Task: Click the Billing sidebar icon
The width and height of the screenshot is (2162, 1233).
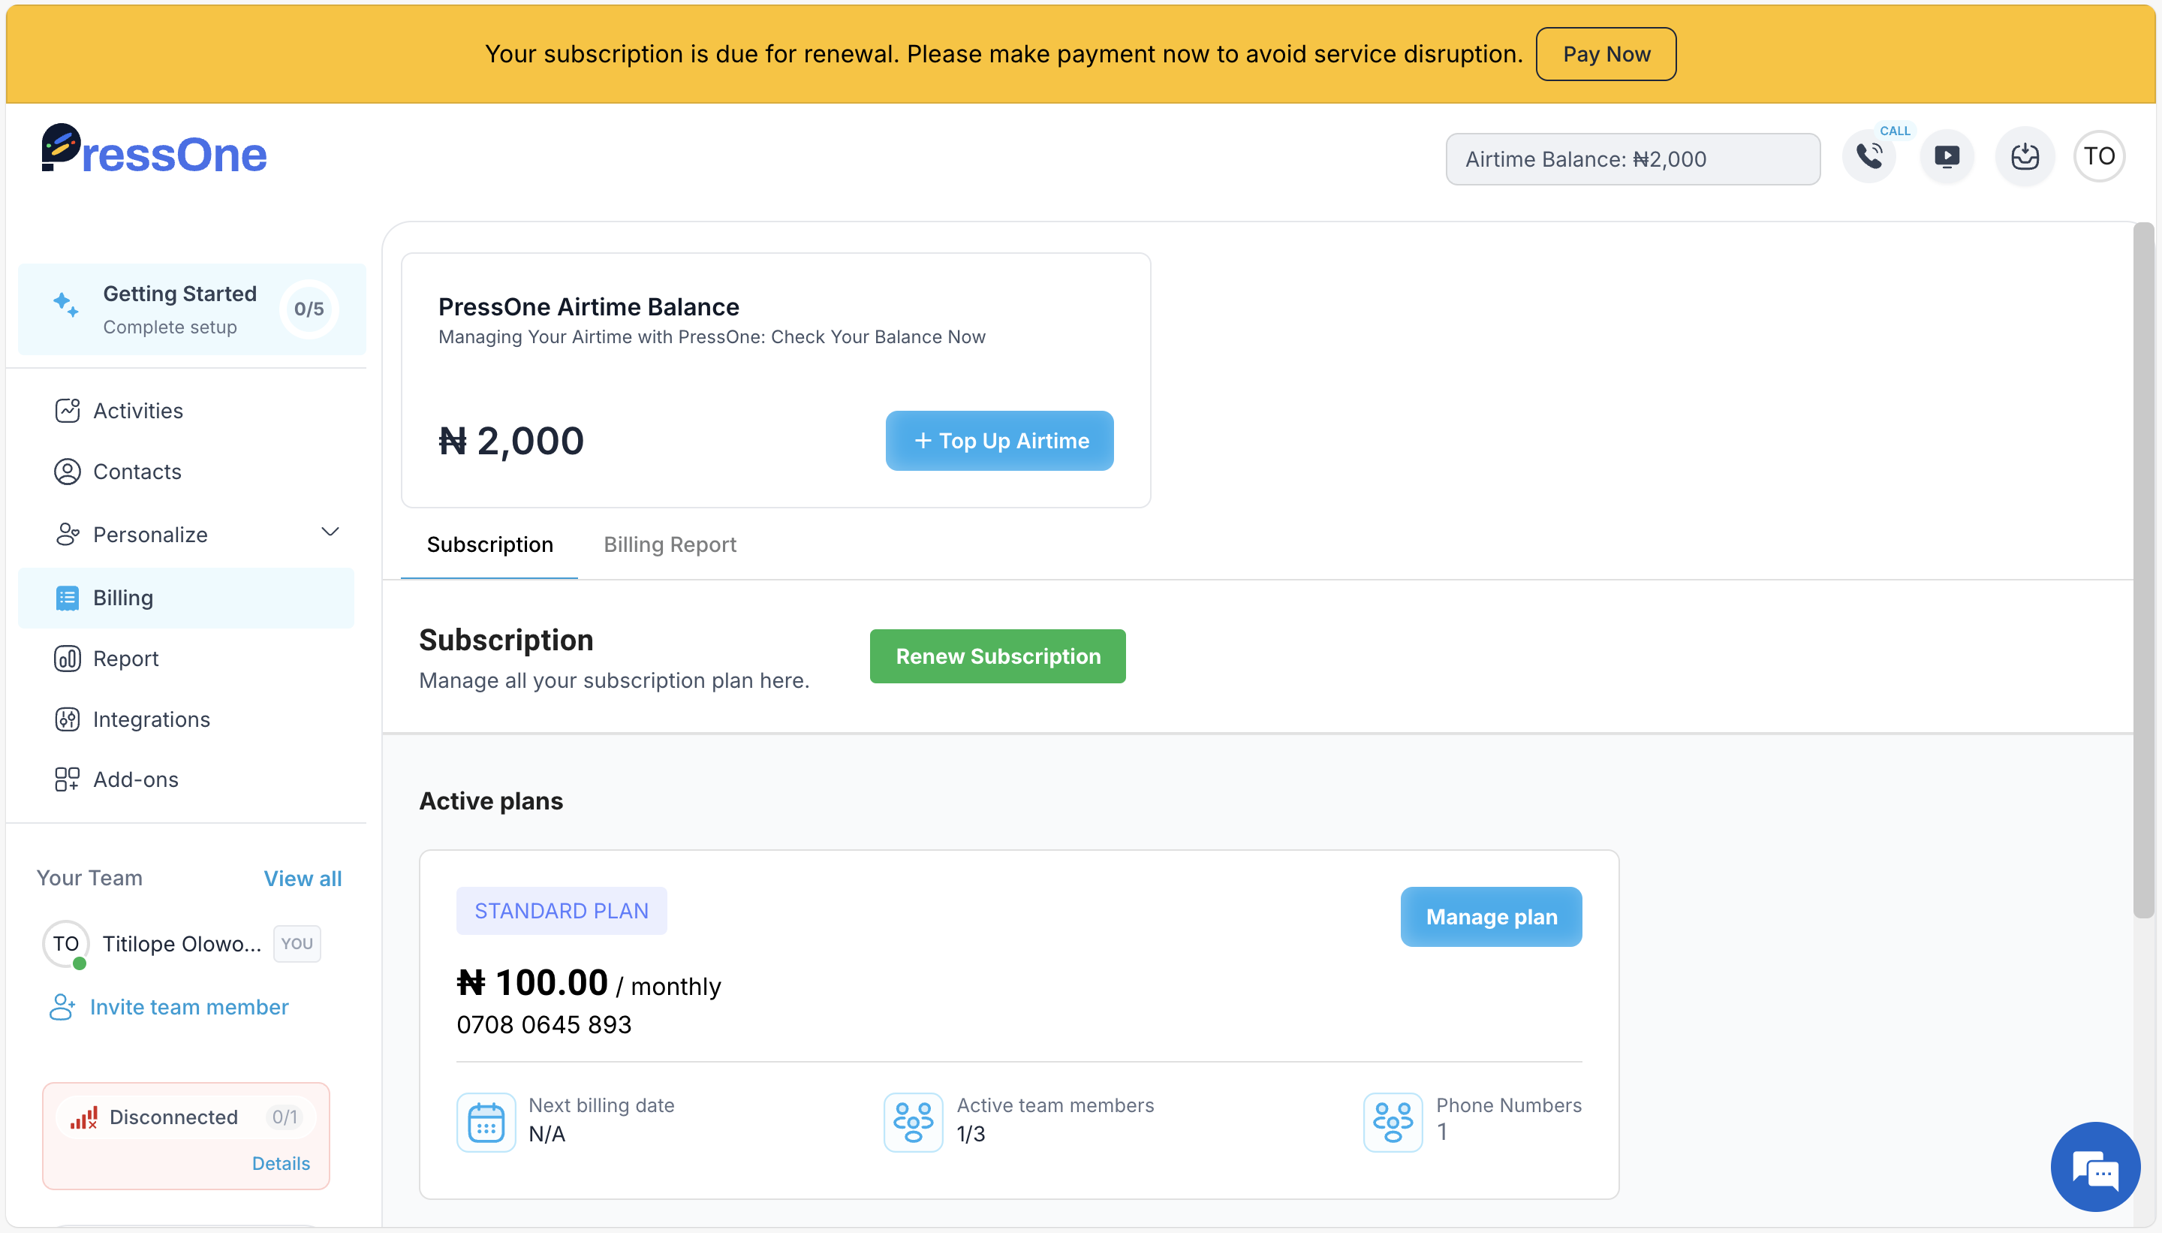Action: [x=67, y=598]
